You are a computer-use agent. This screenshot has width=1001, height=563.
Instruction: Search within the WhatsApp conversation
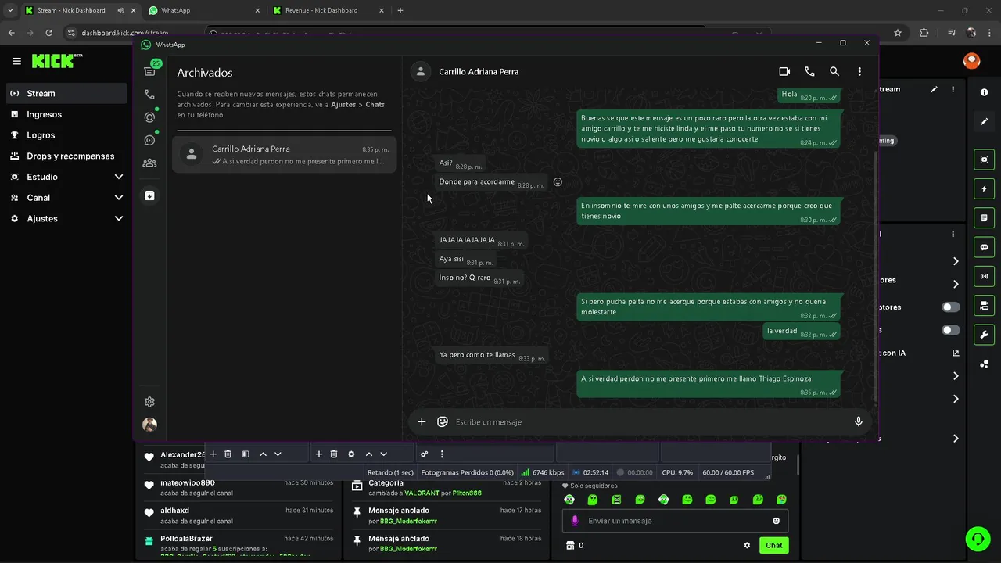[834, 71]
